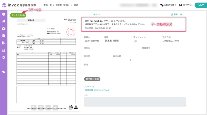Open upload via the cloud icon
Image resolution: width=207 pixels, height=115 pixels.
coord(4,28)
